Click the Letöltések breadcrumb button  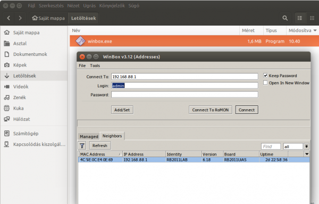(83, 18)
